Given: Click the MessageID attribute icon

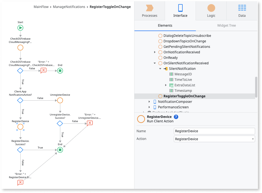Looking at the screenshot, I should tap(171, 74).
